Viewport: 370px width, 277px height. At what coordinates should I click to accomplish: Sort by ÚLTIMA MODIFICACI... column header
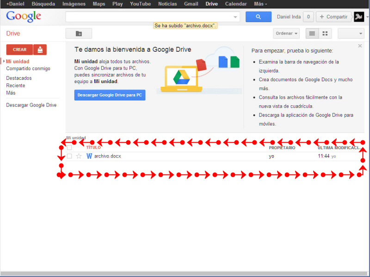[339, 148]
